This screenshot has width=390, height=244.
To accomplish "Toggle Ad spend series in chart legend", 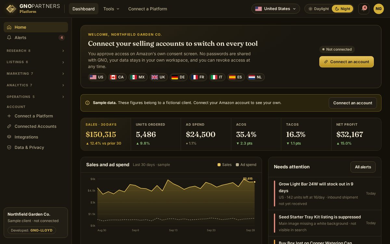I will (246, 165).
